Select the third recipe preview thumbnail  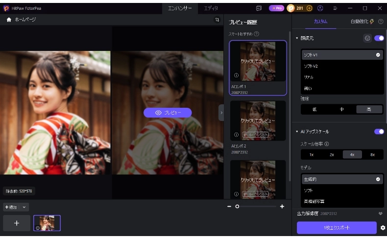(258, 179)
